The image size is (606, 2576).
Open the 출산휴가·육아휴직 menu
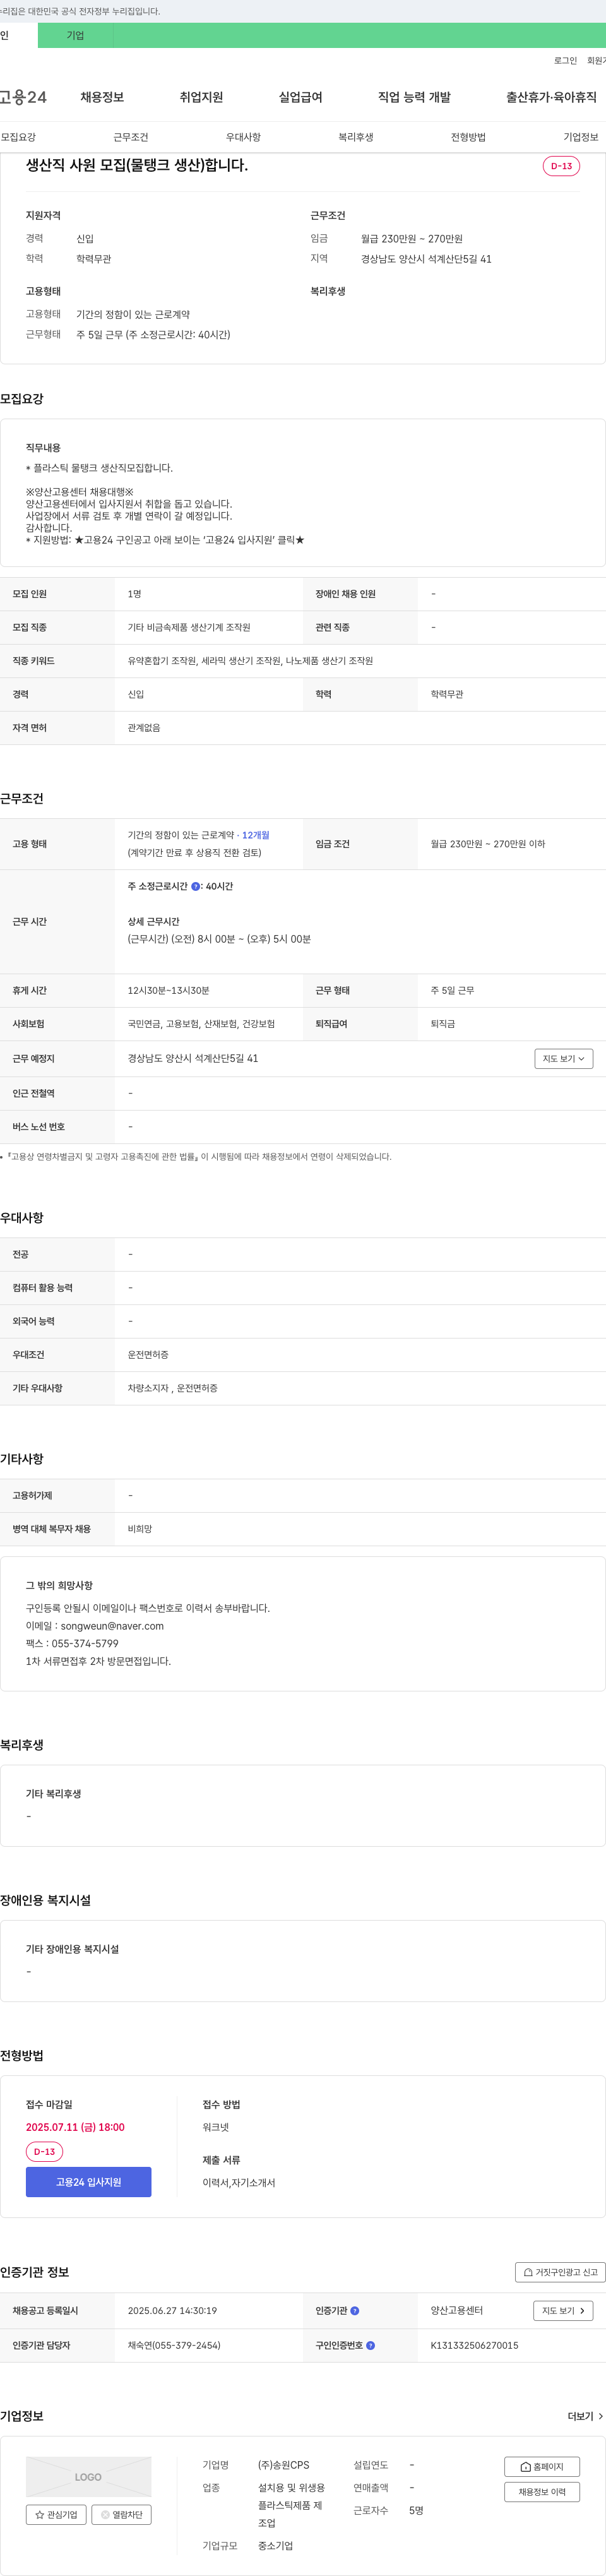551,97
